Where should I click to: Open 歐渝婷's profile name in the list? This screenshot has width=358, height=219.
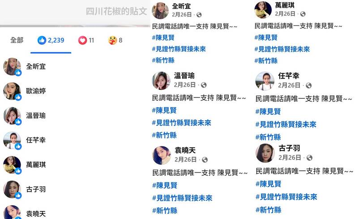tap(36, 91)
